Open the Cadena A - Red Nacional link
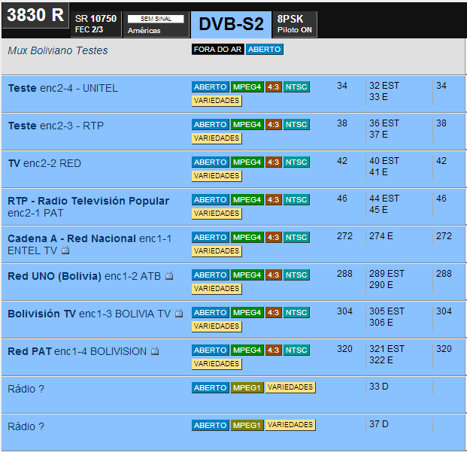This screenshot has width=467, height=452. pyautogui.click(x=71, y=238)
